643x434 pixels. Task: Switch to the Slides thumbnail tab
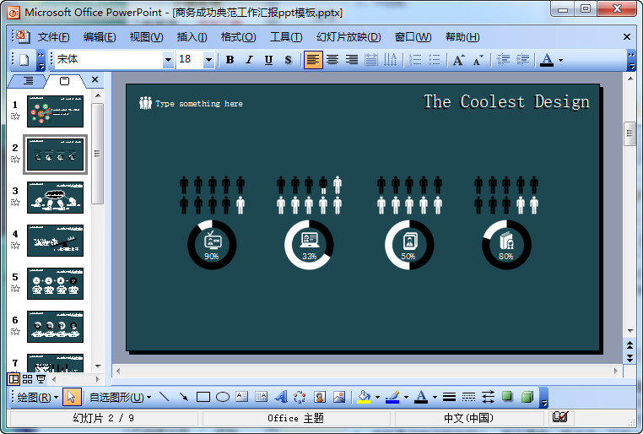click(x=64, y=81)
